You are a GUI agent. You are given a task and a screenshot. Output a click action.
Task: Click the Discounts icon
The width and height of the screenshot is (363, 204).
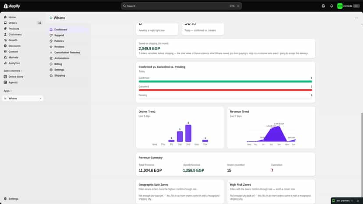(x=5, y=46)
